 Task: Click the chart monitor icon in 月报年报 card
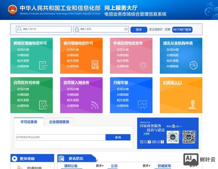(143, 105)
